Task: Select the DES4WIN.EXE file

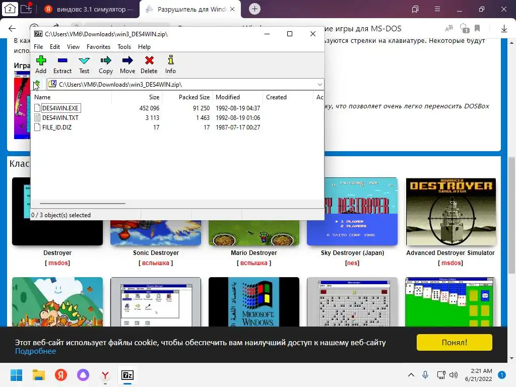Action: [x=60, y=108]
